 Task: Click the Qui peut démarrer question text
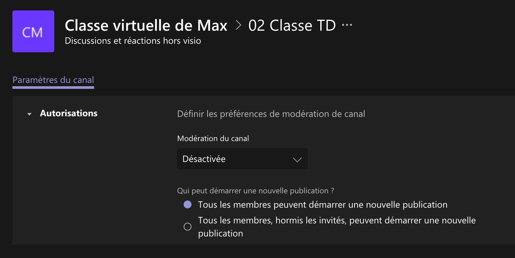(x=256, y=191)
